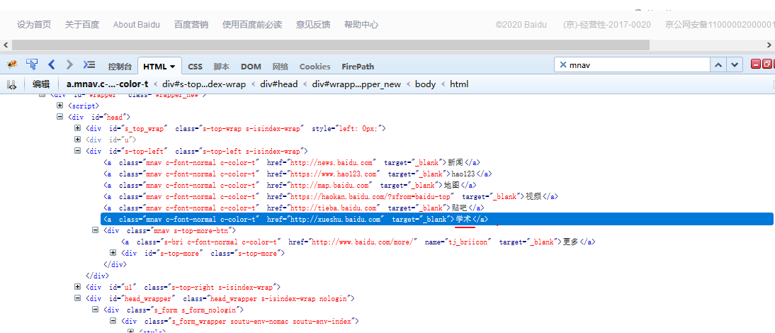Switch to the 控制台 tab
775x333 pixels.
click(x=120, y=66)
